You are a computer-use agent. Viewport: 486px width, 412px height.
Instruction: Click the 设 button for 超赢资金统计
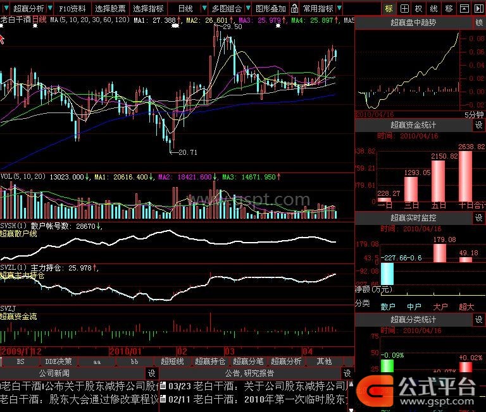click(479, 125)
